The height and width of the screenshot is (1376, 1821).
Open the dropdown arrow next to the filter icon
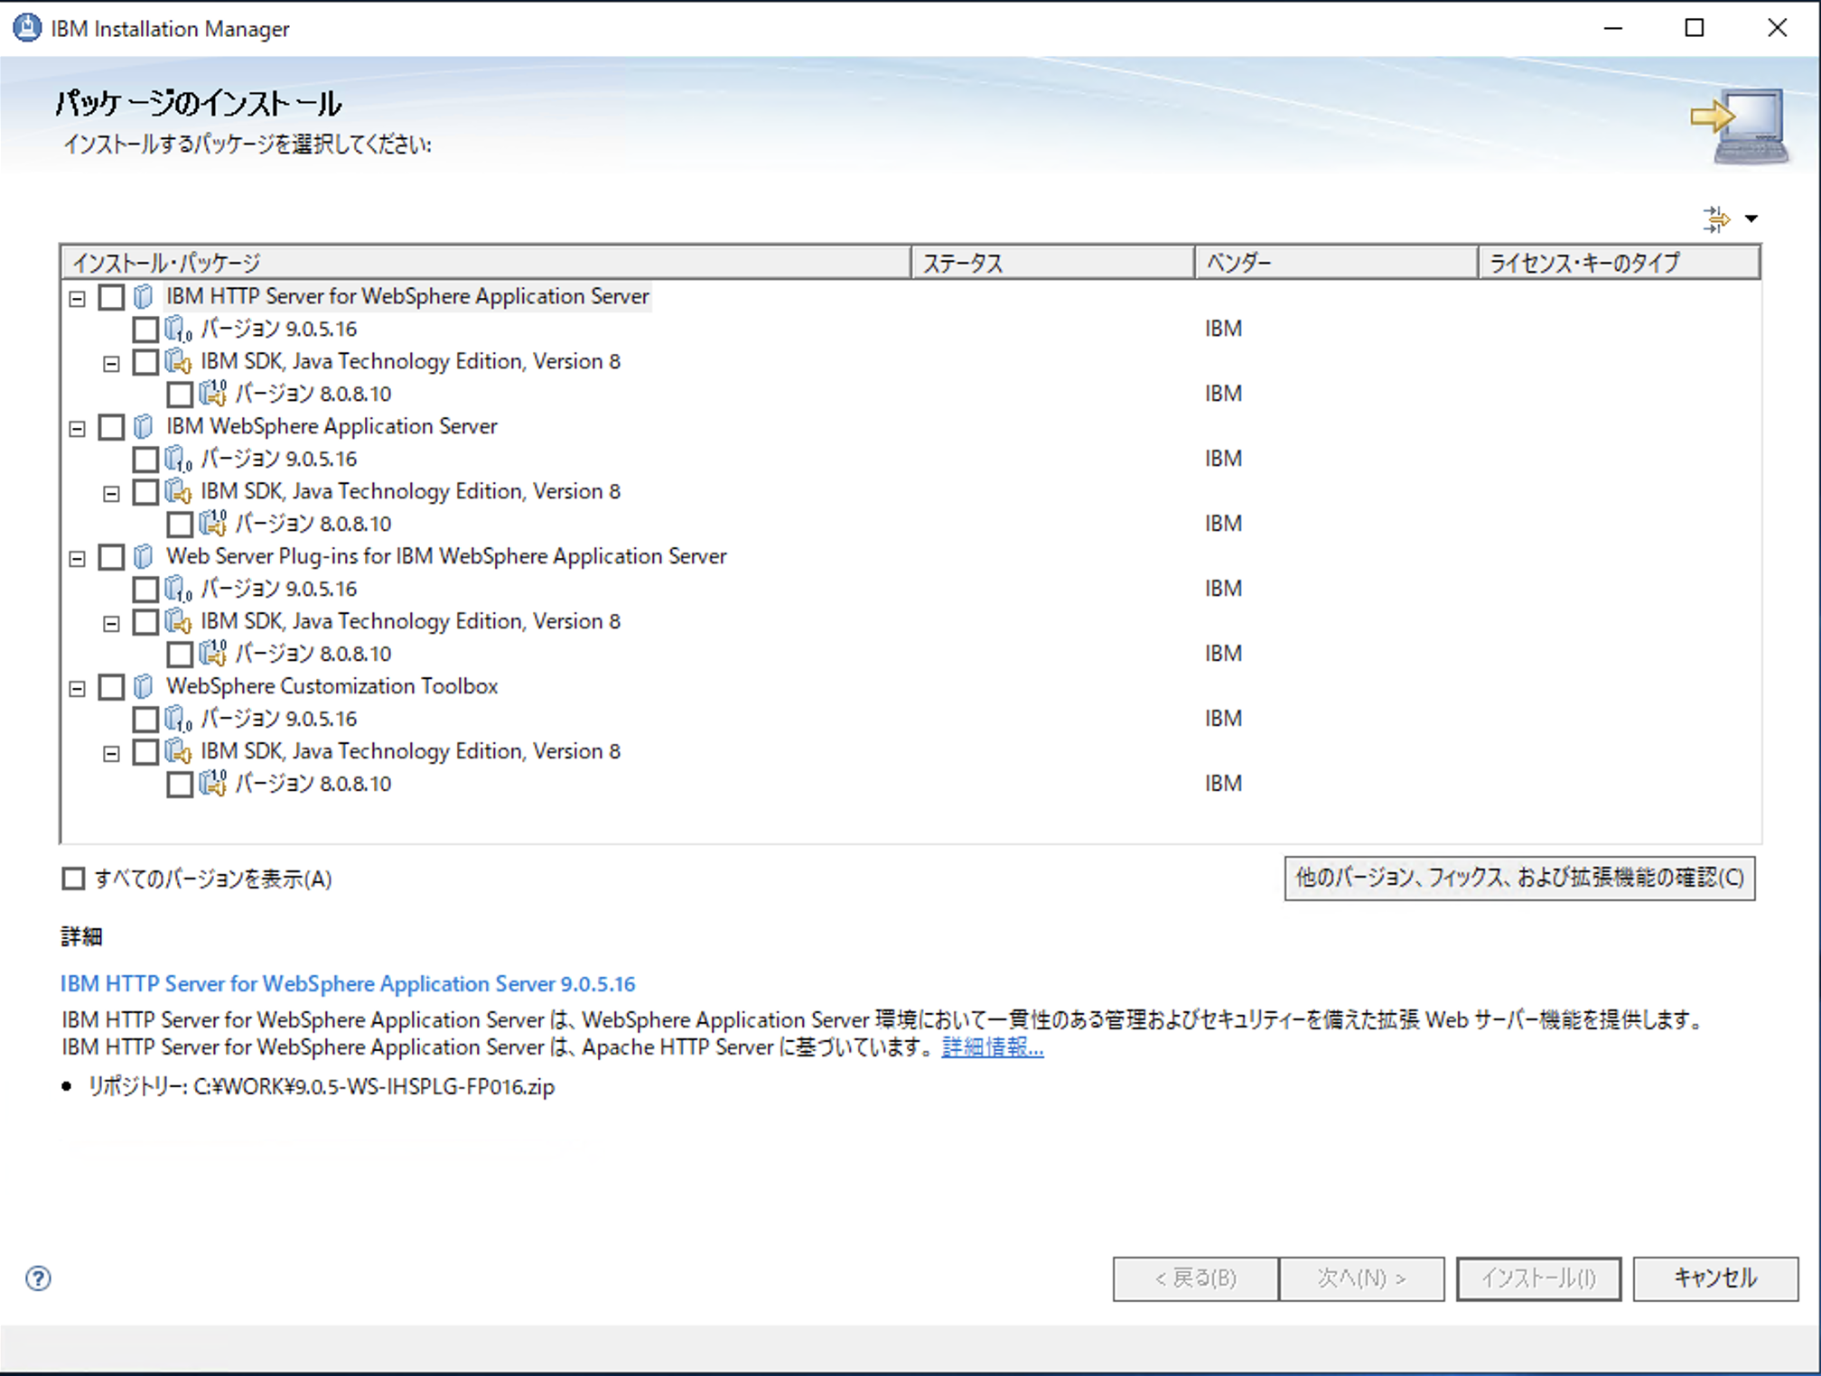pyautogui.click(x=1753, y=218)
